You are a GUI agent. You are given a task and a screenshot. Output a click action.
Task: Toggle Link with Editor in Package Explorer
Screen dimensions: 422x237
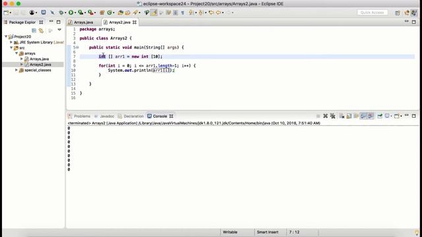(41, 31)
